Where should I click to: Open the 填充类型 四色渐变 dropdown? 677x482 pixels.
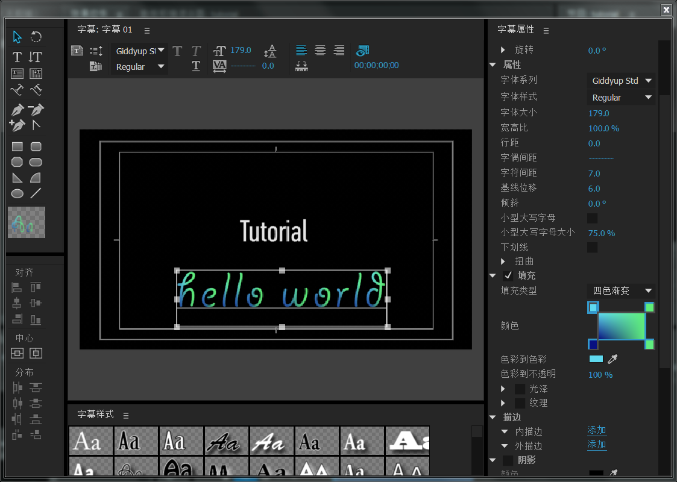[621, 291]
